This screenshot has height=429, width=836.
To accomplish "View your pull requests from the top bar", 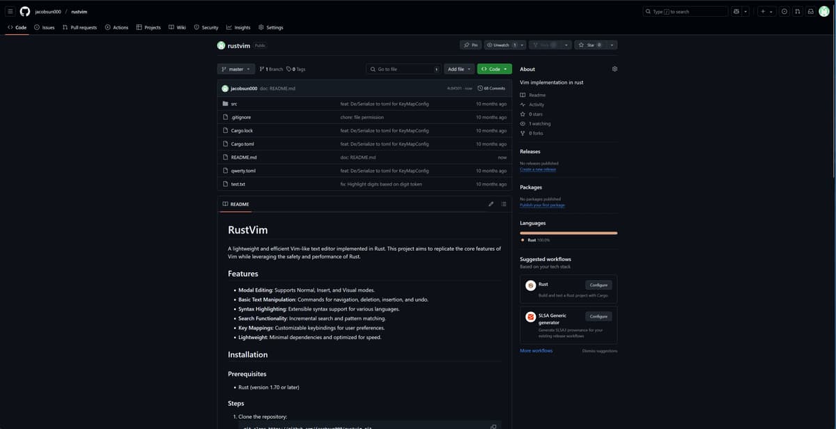I will (x=797, y=11).
